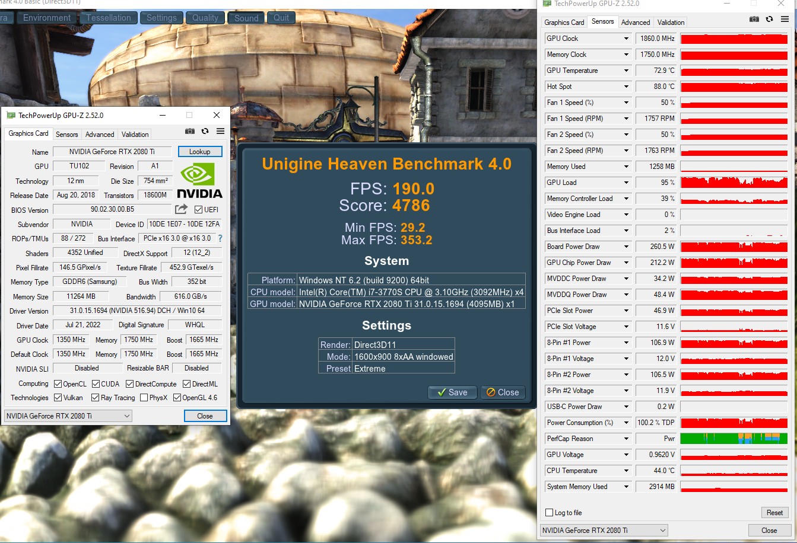Toggle the CUDA checkbox
797x543 pixels.
click(96, 384)
